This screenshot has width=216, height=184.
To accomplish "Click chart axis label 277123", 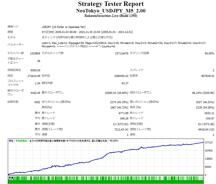I will coord(209,143).
